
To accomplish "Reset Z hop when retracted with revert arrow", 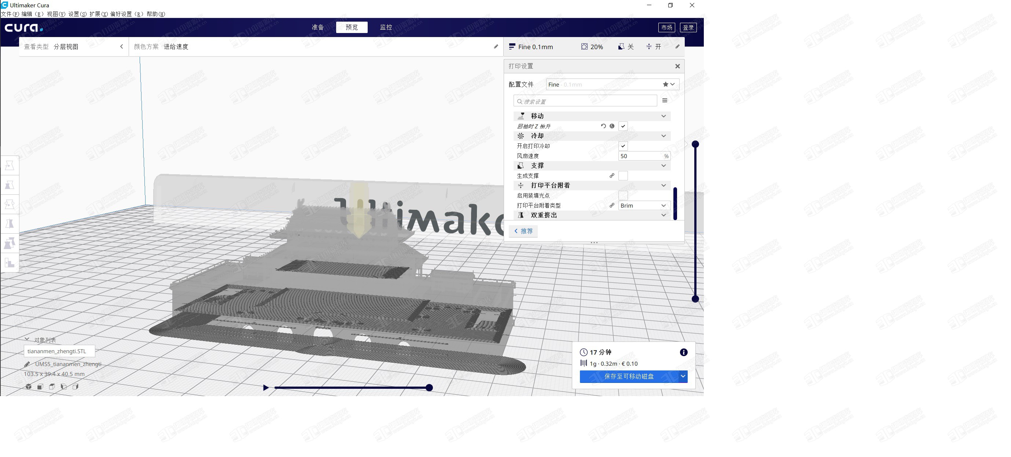I will point(603,126).
